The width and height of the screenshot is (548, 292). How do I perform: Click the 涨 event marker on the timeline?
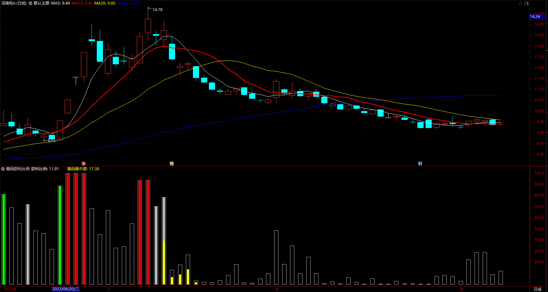pos(83,164)
